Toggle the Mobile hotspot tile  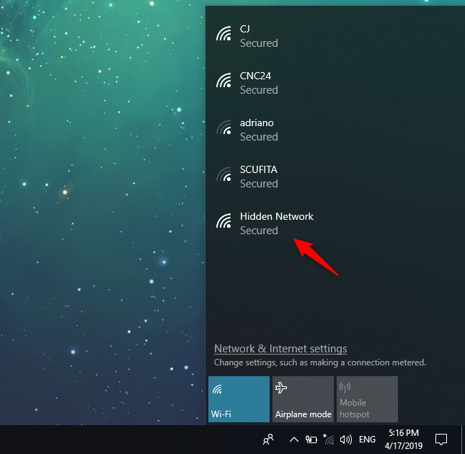coord(367,399)
